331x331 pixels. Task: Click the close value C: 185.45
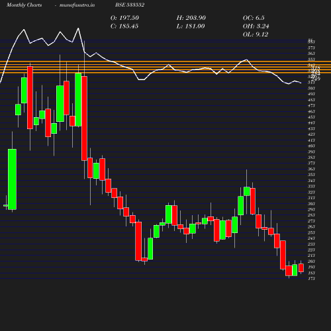tap(124, 26)
